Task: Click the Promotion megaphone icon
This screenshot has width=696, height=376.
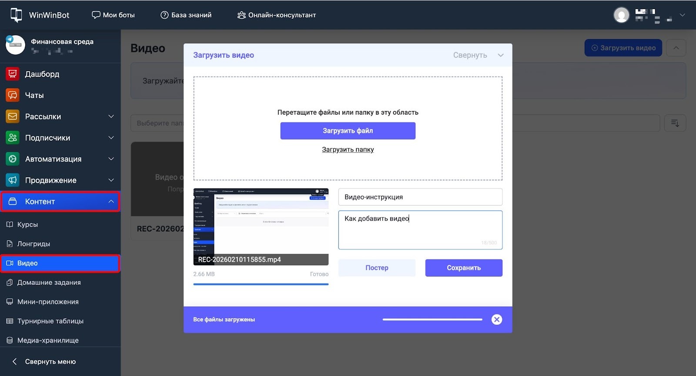Action: coord(13,180)
